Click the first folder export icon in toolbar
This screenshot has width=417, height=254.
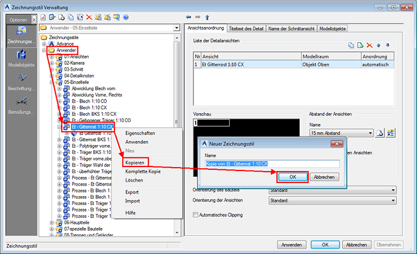tap(98, 18)
